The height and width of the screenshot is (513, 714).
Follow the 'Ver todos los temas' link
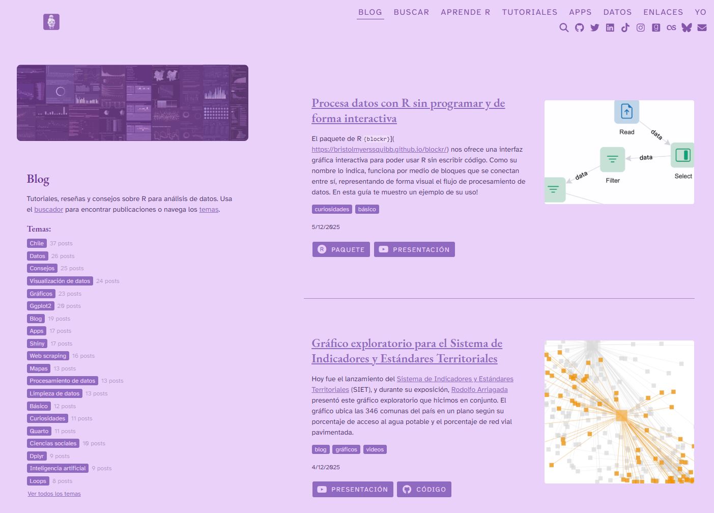coord(54,494)
